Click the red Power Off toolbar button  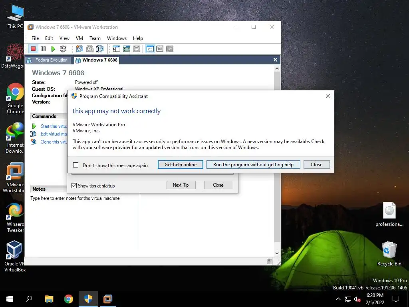click(x=33, y=49)
